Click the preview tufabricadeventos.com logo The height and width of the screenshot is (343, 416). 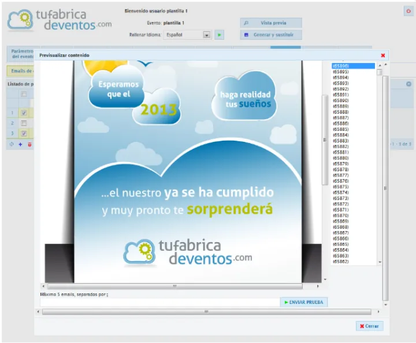188,252
